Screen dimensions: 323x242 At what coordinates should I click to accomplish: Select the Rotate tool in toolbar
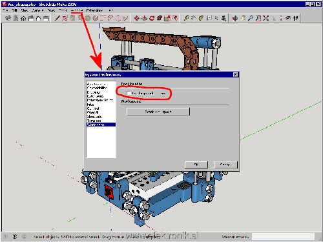click(152, 18)
